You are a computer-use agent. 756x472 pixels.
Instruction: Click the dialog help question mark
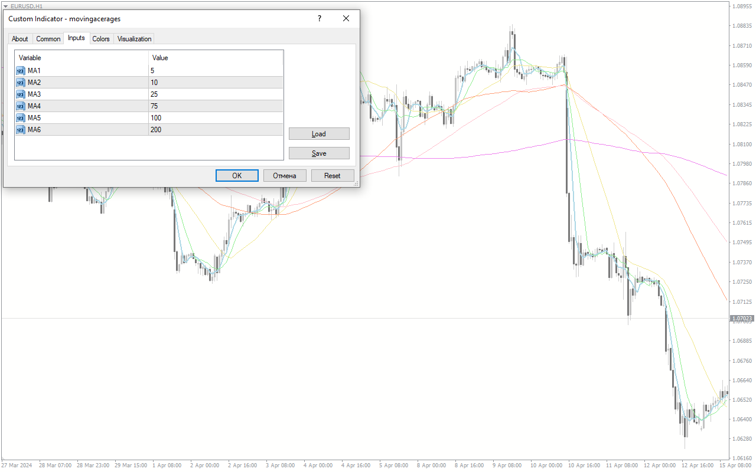[320, 18]
